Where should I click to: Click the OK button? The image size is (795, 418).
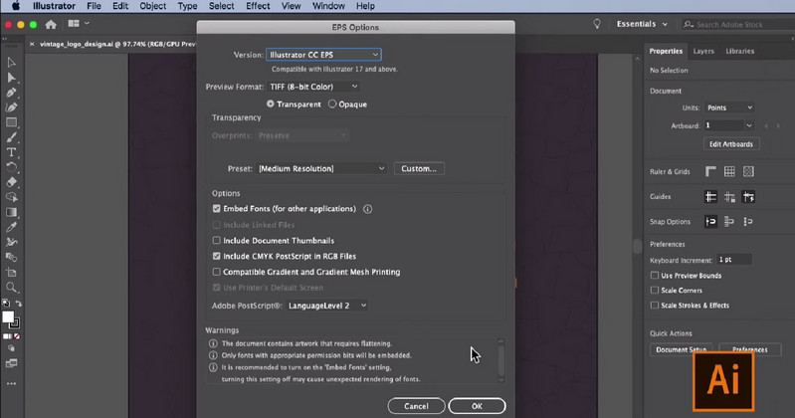click(x=477, y=406)
